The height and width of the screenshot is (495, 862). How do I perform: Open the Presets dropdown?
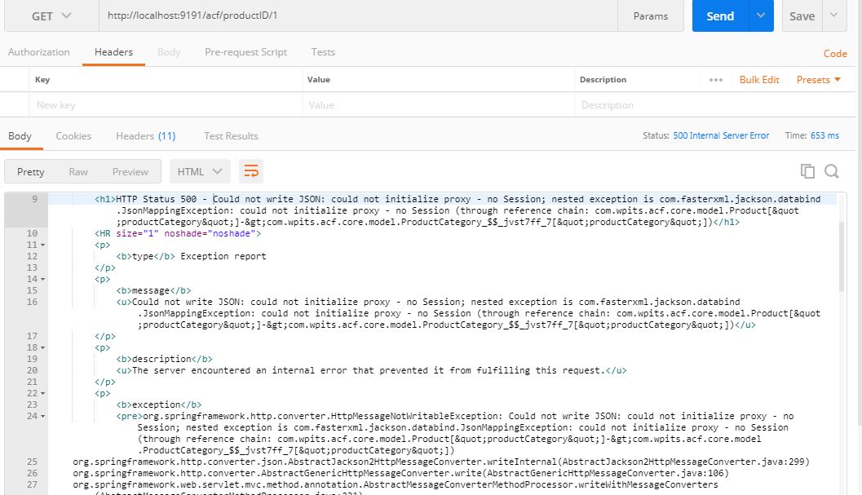pyautogui.click(x=818, y=80)
